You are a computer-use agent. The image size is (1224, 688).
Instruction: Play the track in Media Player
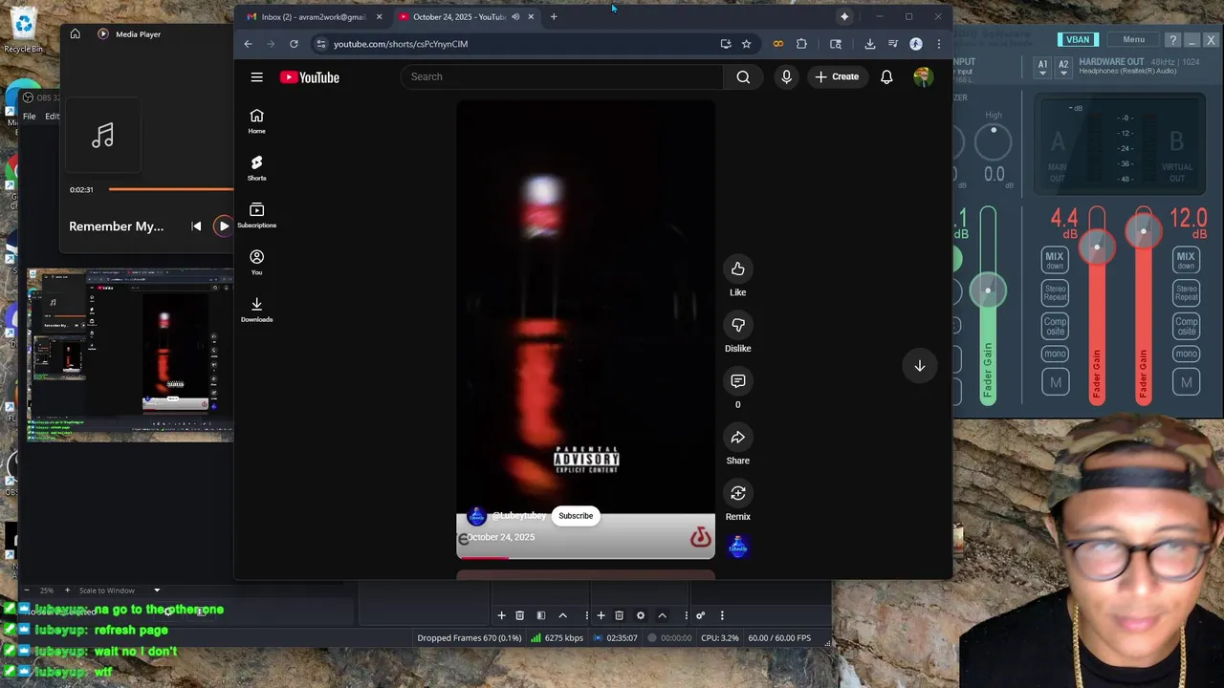(x=223, y=226)
